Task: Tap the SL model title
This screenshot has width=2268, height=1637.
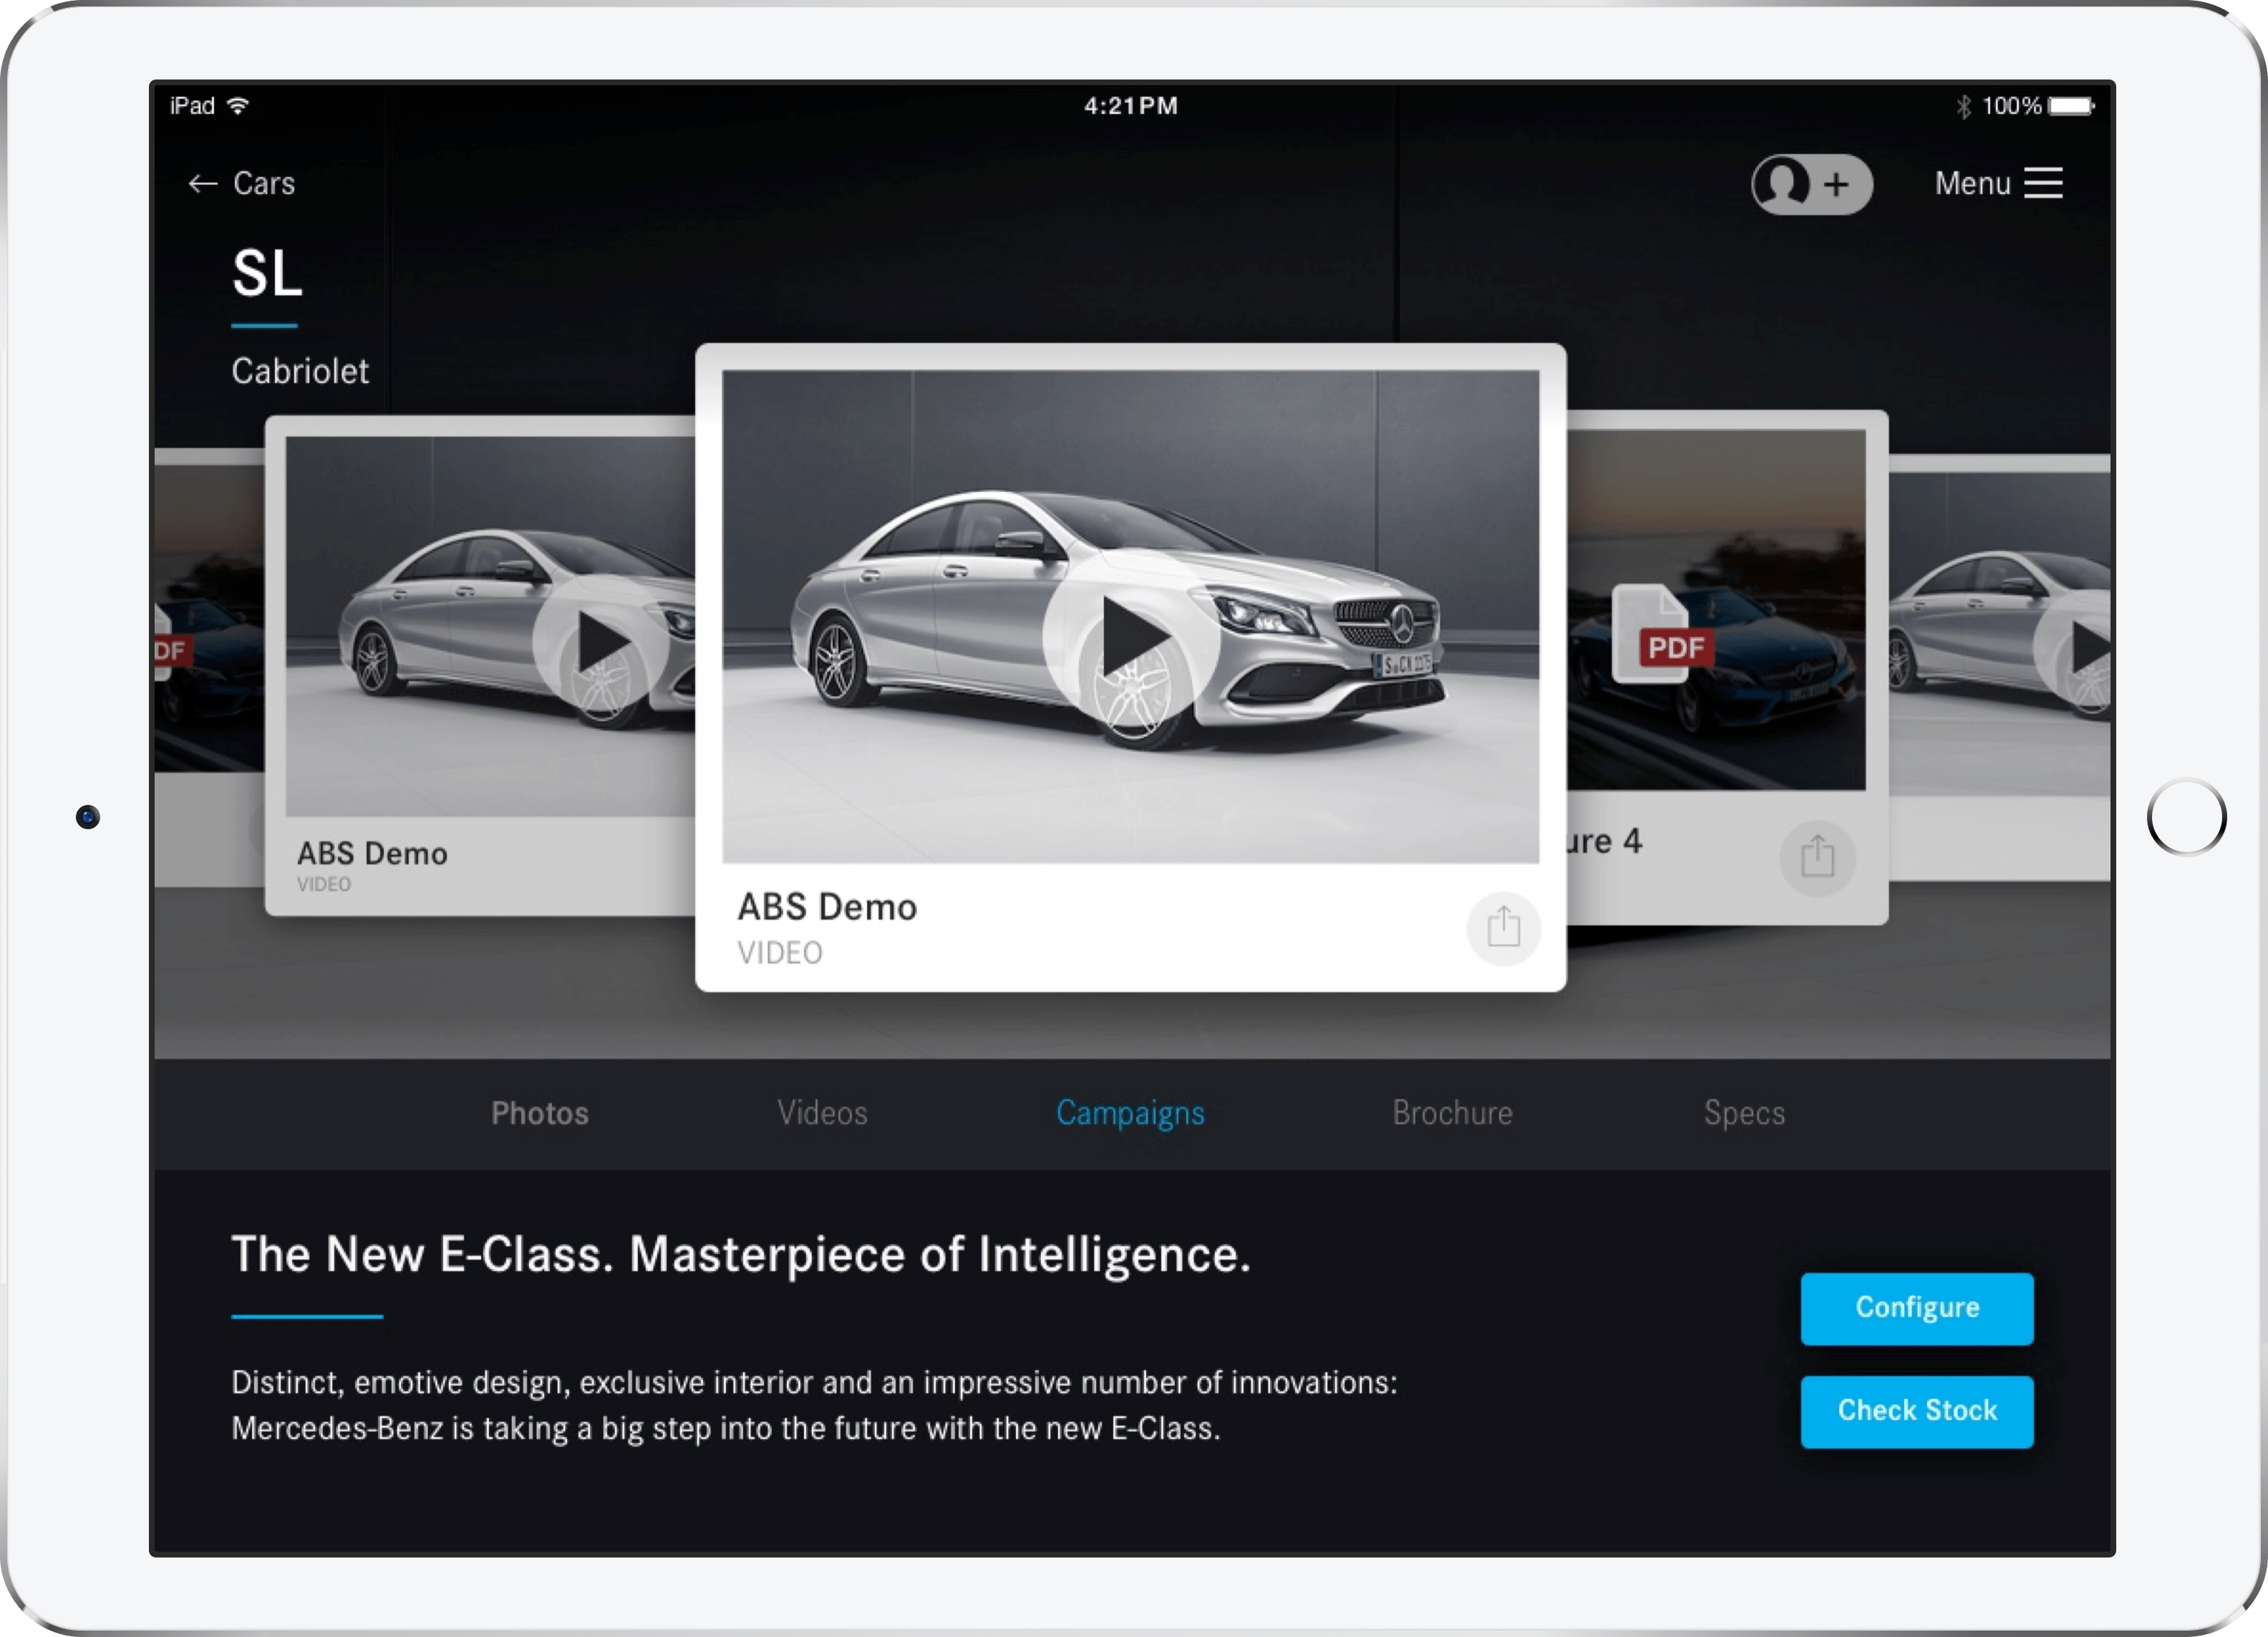Action: click(267, 273)
